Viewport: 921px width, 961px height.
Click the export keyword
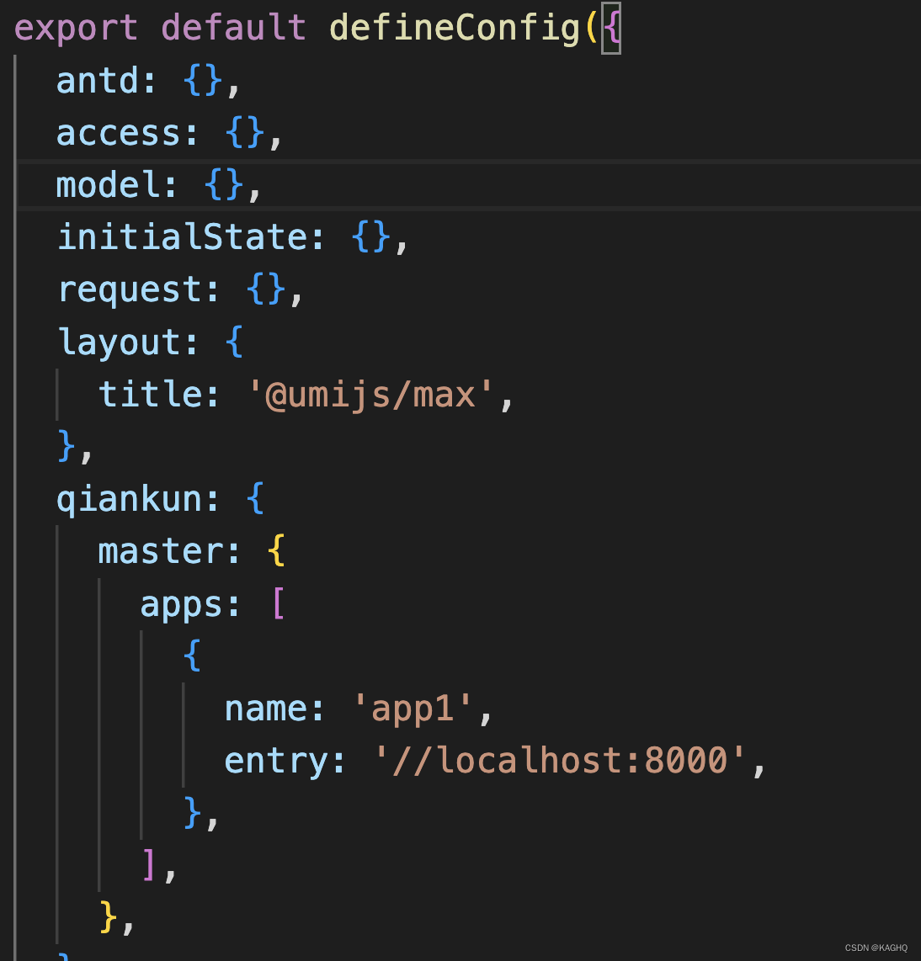(x=74, y=27)
